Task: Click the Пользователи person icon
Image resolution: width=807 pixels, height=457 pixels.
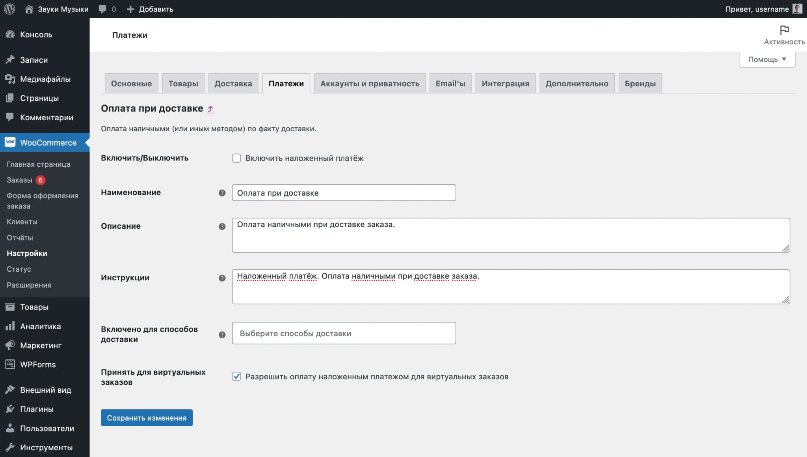Action: 10,428
